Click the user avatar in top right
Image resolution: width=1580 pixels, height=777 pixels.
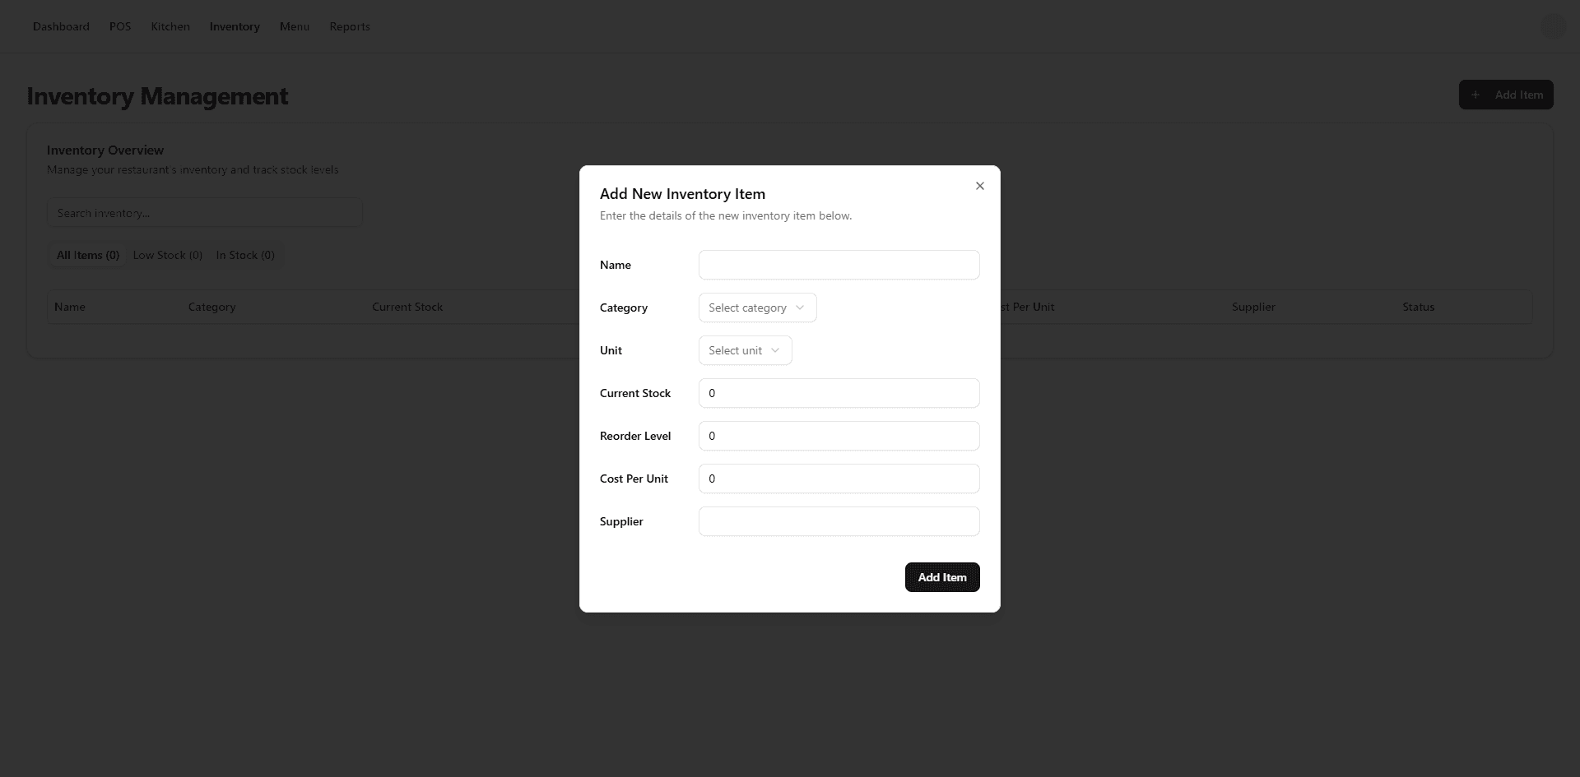[1553, 26]
